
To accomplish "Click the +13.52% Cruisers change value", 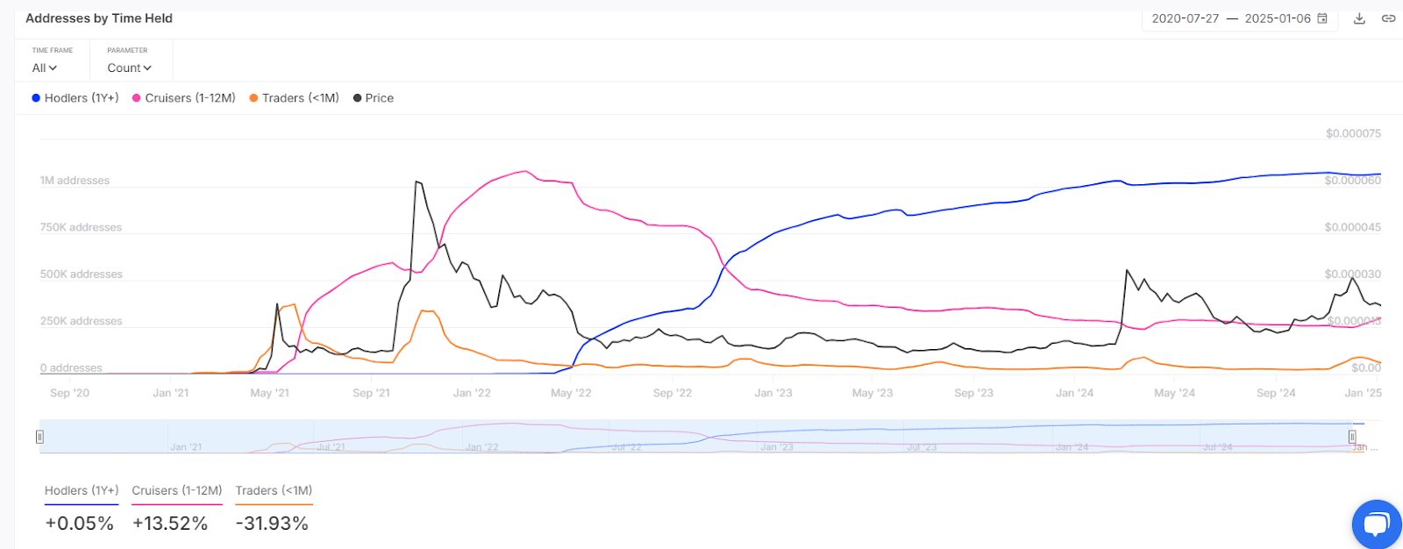I will (170, 524).
